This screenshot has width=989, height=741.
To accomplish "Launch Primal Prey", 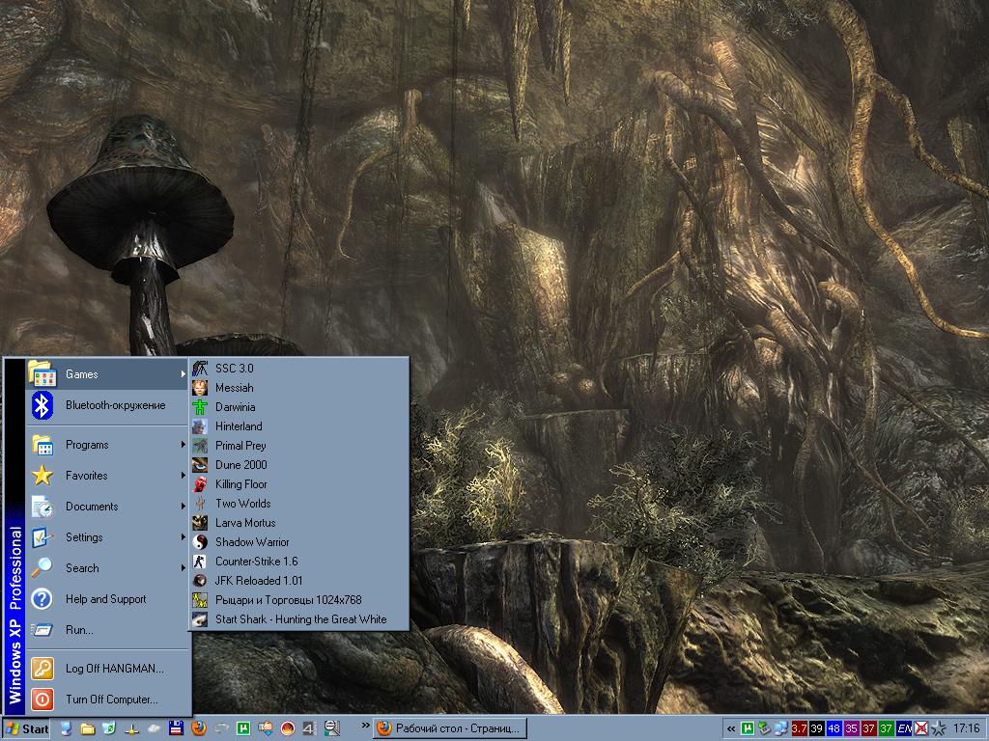I will click(299, 446).
